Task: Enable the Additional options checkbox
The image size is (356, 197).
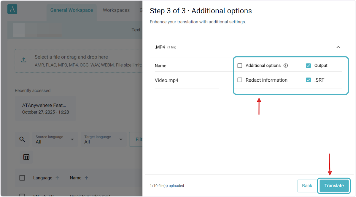Action: 240,66
